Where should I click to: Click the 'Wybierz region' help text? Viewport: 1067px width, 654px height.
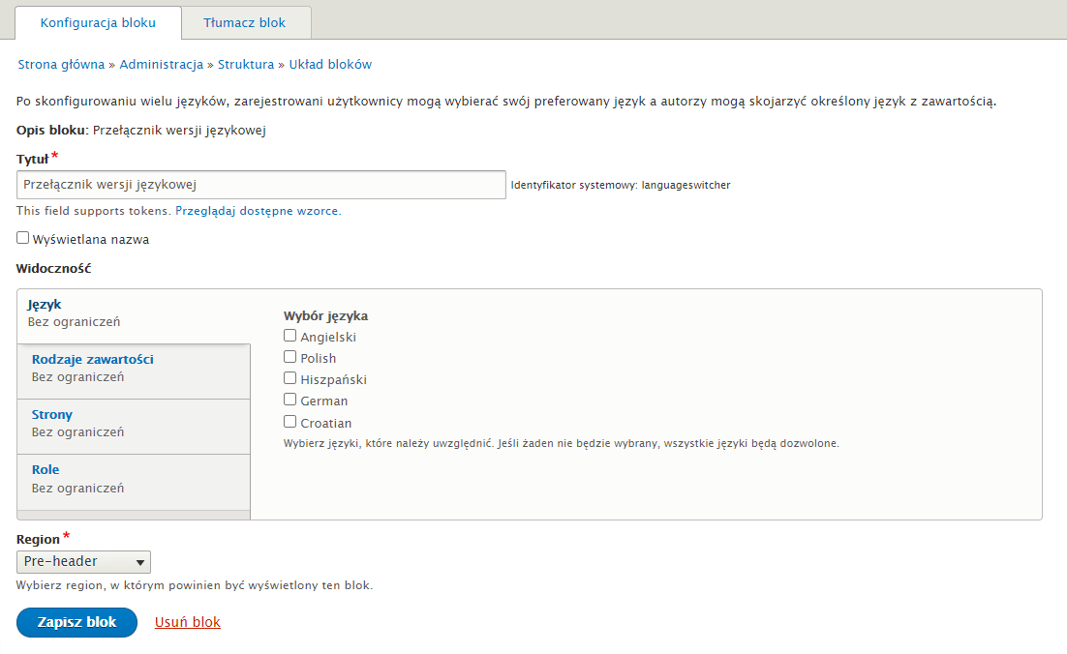[x=195, y=585]
